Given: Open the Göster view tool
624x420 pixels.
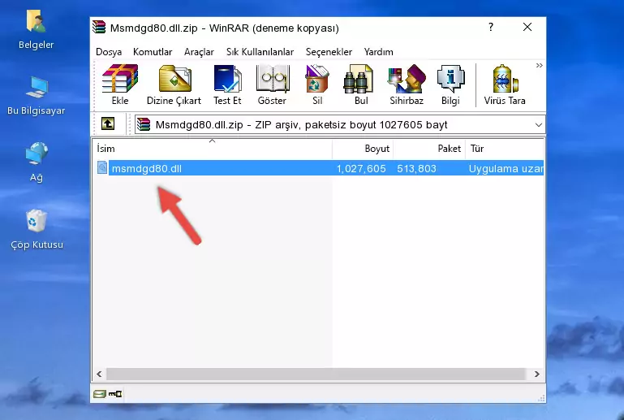Looking at the screenshot, I should (272, 84).
